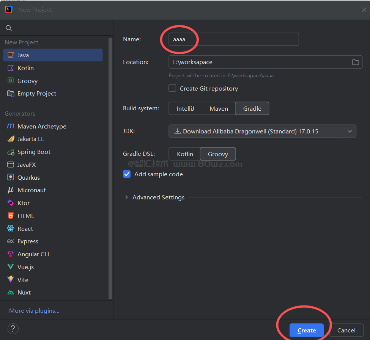Click the Spring Boot icon
The height and width of the screenshot is (340, 370).
(x=11, y=152)
